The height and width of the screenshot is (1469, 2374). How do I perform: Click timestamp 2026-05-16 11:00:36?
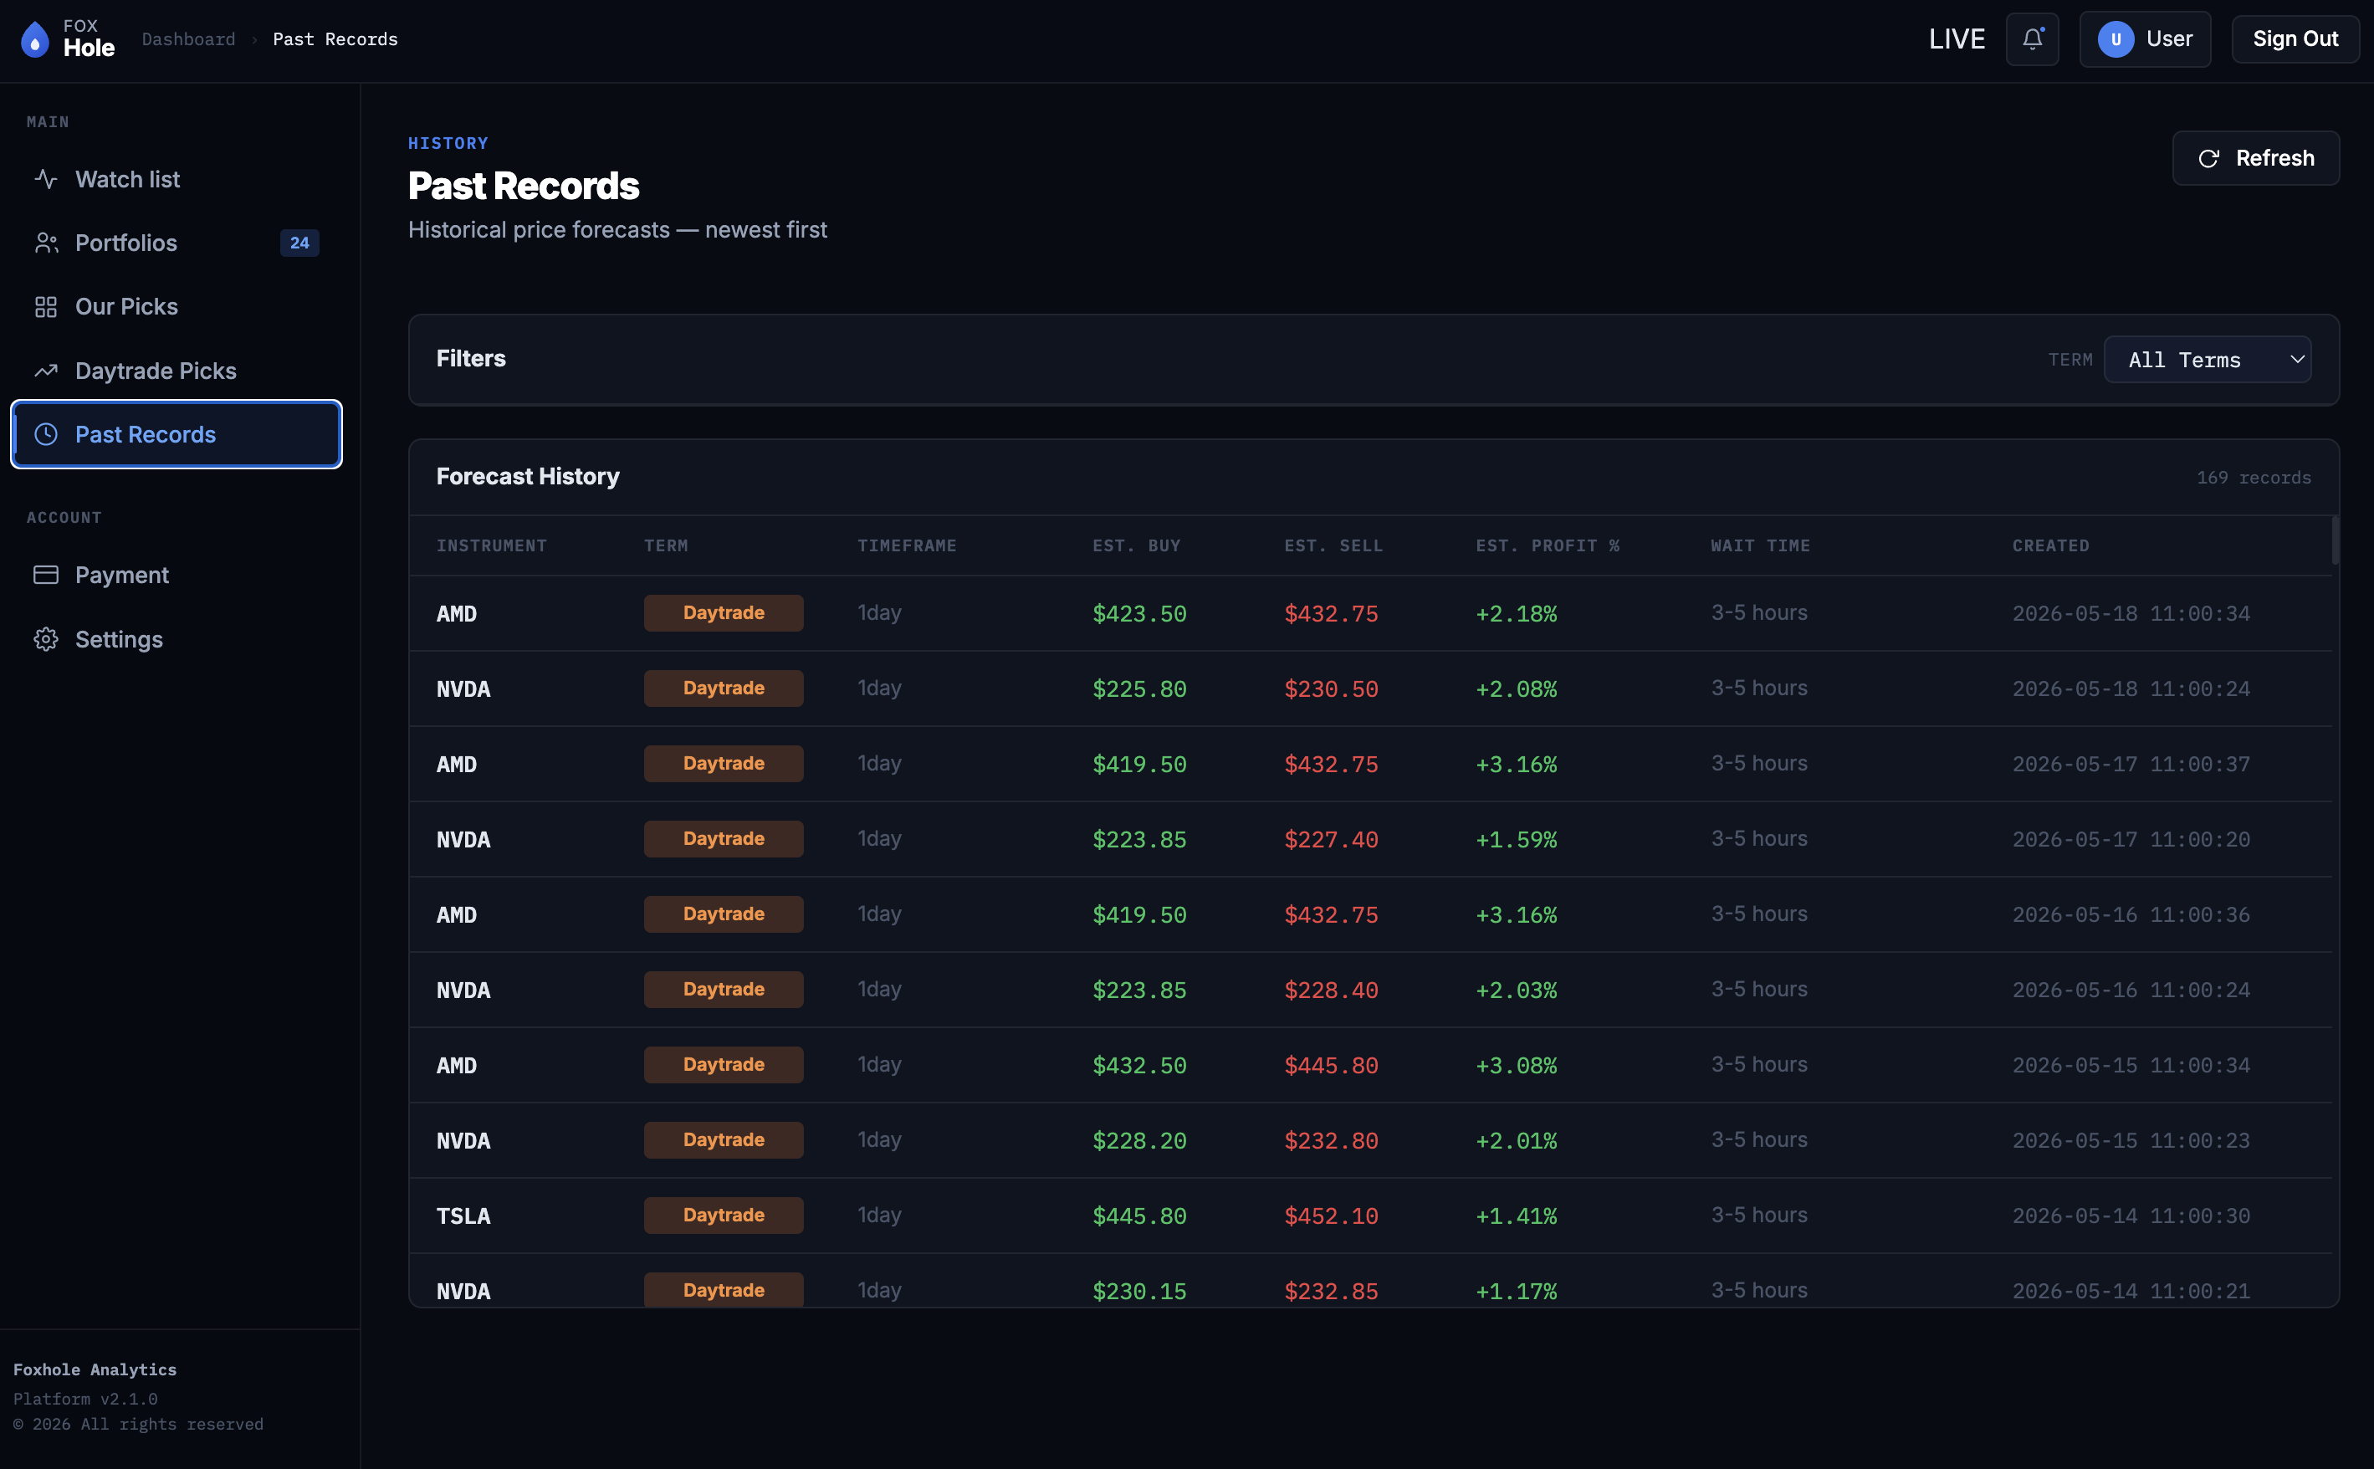(2131, 915)
